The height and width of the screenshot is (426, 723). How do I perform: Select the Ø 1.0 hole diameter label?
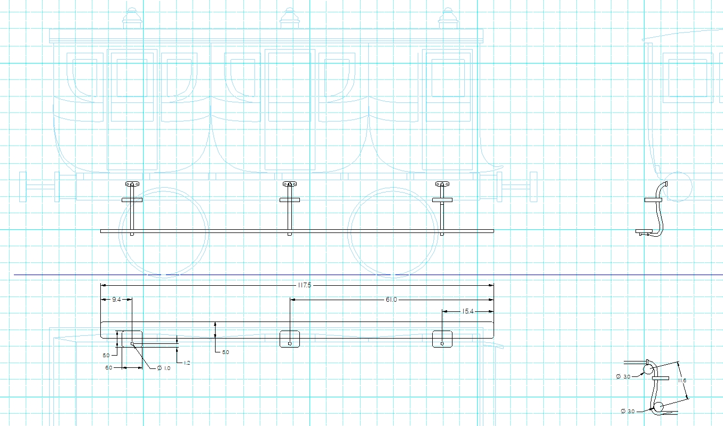point(164,368)
